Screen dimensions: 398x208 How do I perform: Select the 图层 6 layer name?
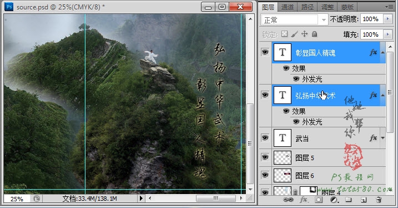(305, 175)
